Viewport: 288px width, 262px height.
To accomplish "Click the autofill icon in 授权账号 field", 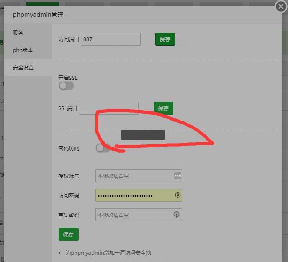I will pos(177,176).
